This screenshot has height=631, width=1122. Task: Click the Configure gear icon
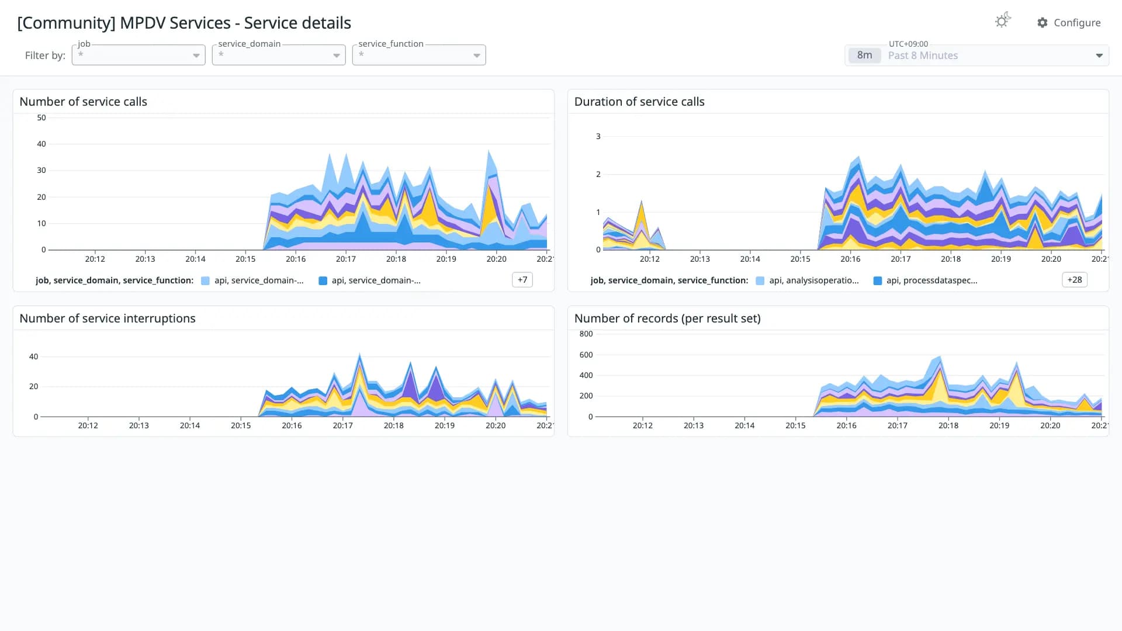tap(1043, 23)
